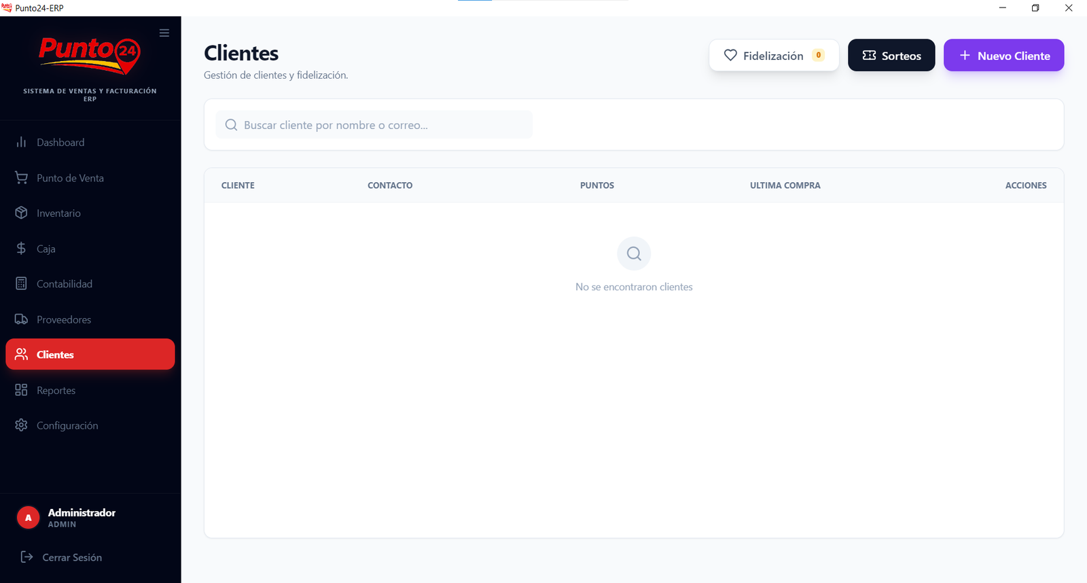Click the CLIENTE column header
This screenshot has height=583, width=1087.
pos(238,185)
